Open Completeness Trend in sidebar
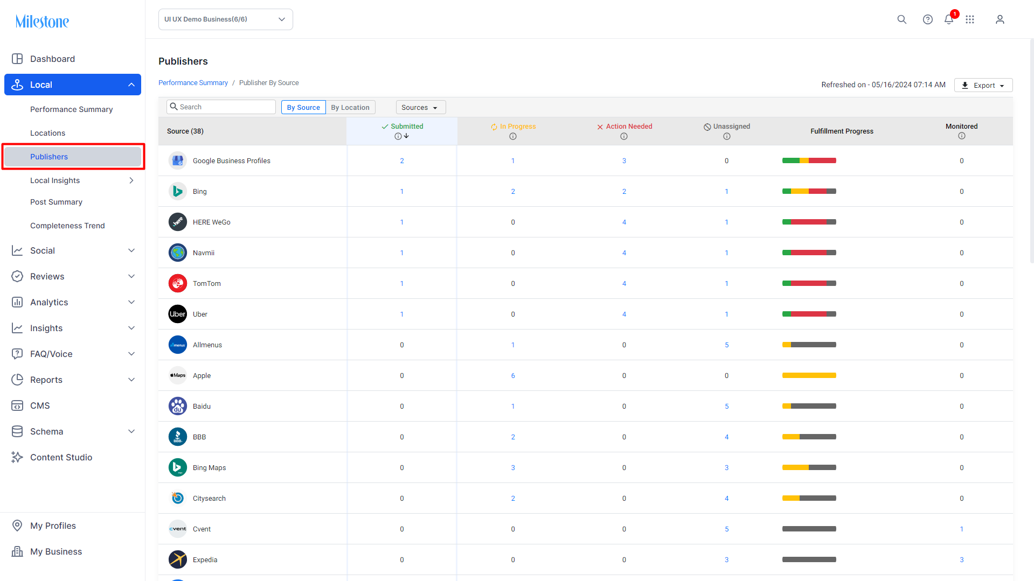 point(67,226)
